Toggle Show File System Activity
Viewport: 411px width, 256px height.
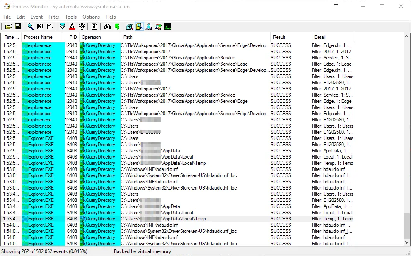click(x=140, y=26)
